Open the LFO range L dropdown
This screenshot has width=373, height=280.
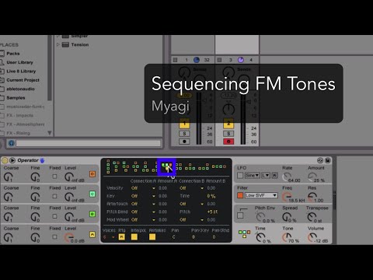point(266,176)
